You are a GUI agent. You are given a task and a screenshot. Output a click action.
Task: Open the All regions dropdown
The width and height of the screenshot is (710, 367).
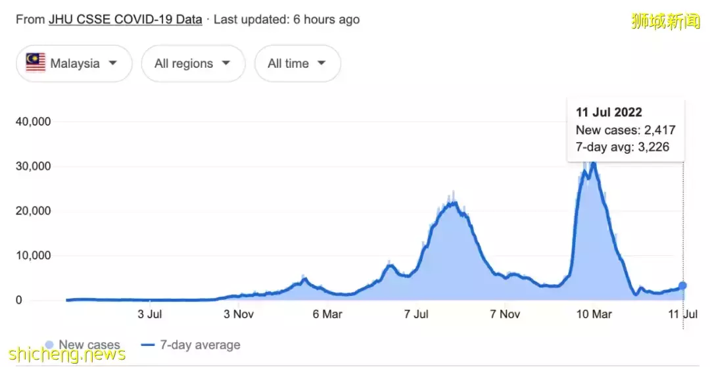[x=193, y=64]
